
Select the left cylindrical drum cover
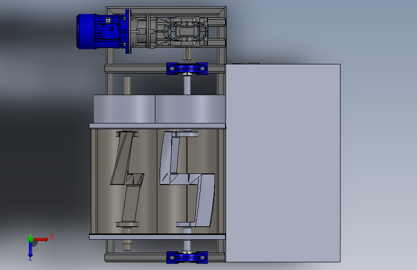pos(124,109)
